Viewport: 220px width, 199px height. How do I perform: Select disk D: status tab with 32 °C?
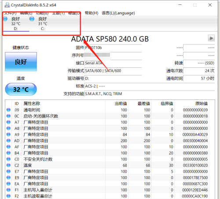(16, 23)
